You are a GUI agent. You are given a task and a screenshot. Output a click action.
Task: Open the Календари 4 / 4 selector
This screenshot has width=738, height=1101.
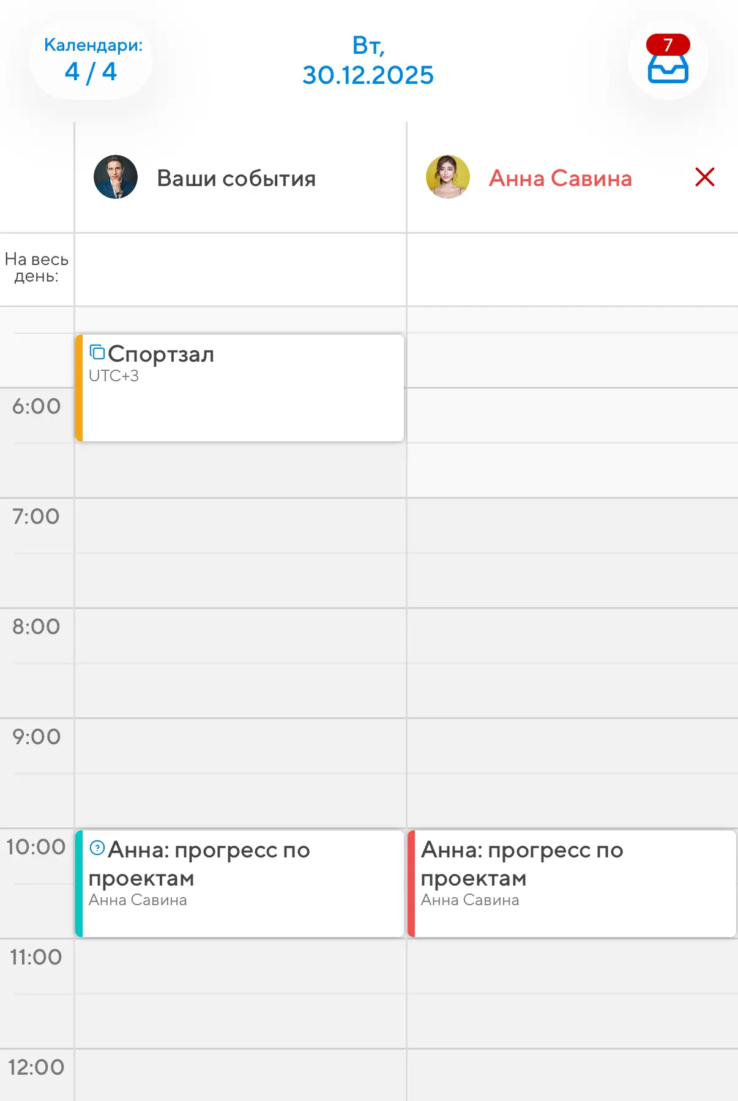click(x=92, y=60)
